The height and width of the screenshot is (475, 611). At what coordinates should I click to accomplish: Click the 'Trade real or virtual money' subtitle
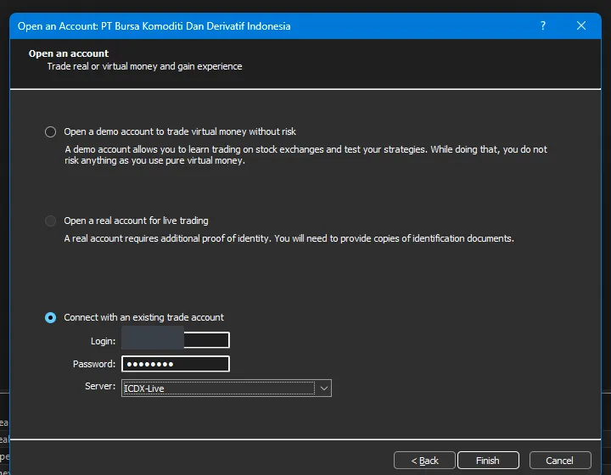point(144,66)
